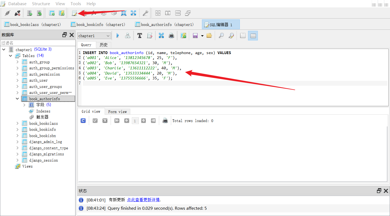Open the Tools menu
This screenshot has width=390, height=216.
click(x=75, y=4)
